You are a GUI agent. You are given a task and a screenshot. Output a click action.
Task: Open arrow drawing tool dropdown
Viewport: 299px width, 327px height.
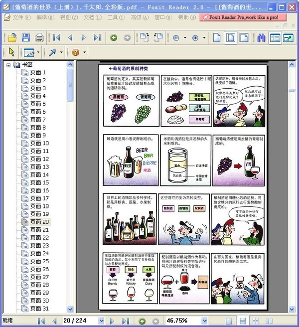61,52
